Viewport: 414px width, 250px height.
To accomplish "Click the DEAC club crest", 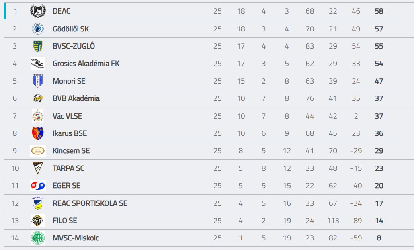I will (38, 11).
